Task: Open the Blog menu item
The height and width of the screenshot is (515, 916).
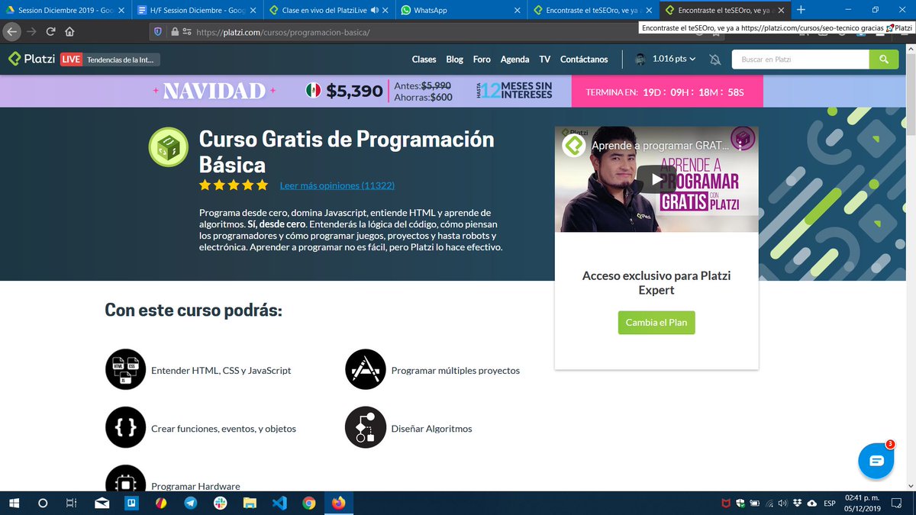Action: coord(454,60)
